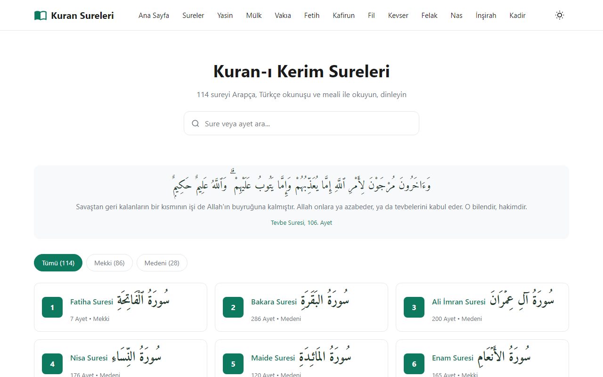Open Enam Suresi card title
This screenshot has width=603, height=377.
(x=453, y=358)
